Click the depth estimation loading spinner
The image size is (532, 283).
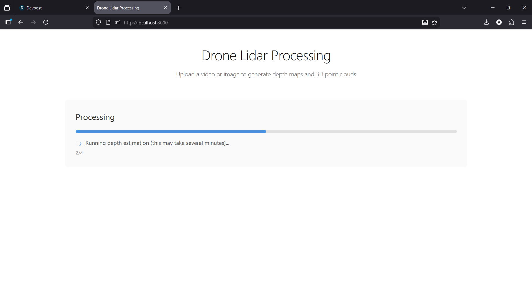[79, 143]
